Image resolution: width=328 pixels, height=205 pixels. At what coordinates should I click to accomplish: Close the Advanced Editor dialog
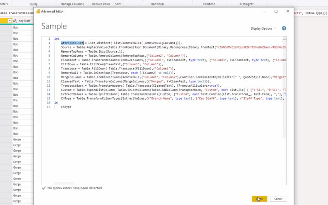[x=288, y=11]
